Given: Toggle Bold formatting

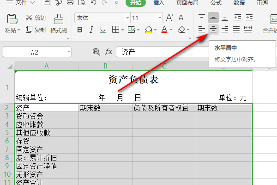Looking at the screenshot, I should 79,30.
